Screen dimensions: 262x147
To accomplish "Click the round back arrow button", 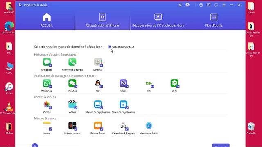I will (35, 145).
